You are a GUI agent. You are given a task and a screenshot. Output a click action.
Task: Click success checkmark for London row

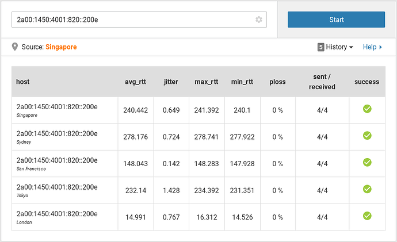(x=367, y=216)
